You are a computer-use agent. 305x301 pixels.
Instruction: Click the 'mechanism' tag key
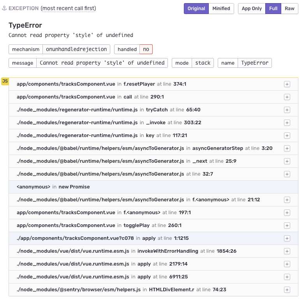coord(26,49)
